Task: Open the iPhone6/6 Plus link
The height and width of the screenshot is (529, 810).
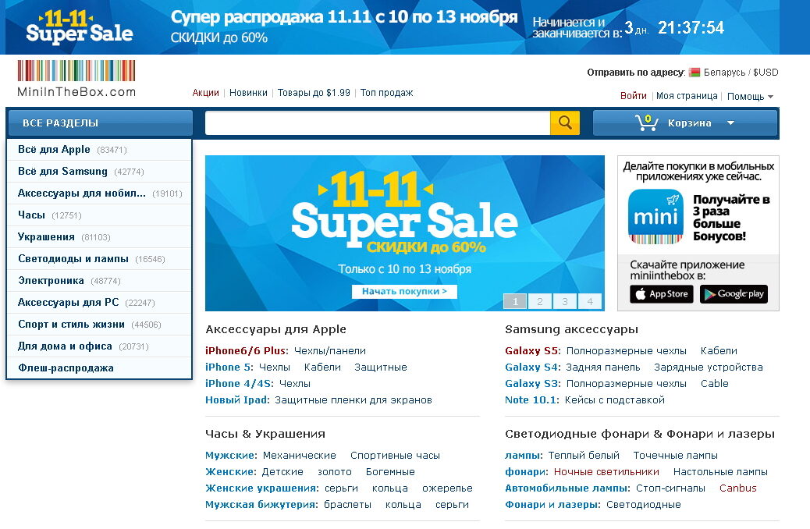Action: pos(246,351)
